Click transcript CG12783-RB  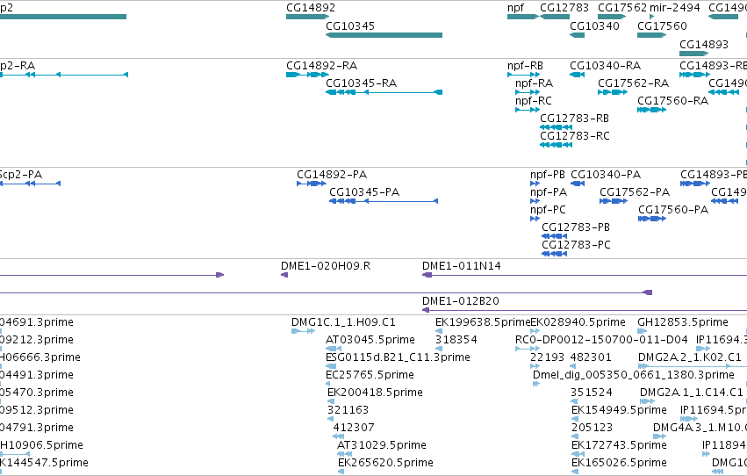556,127
